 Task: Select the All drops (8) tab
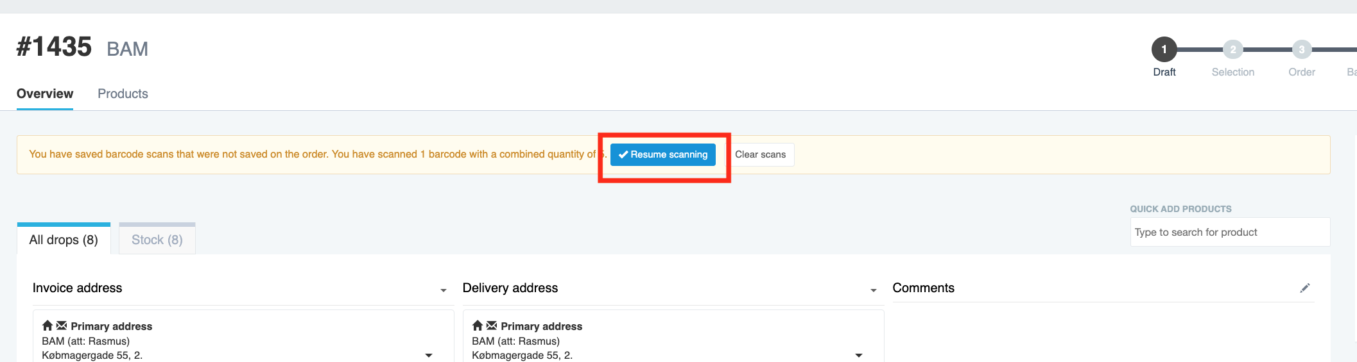(x=64, y=239)
